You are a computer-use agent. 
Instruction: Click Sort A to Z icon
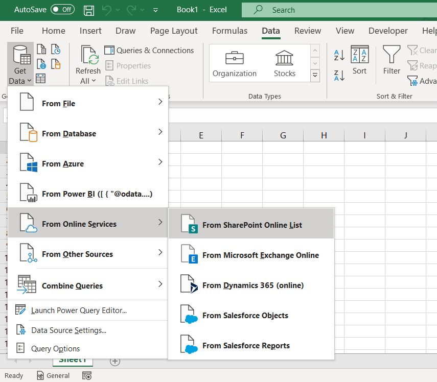[x=339, y=55]
